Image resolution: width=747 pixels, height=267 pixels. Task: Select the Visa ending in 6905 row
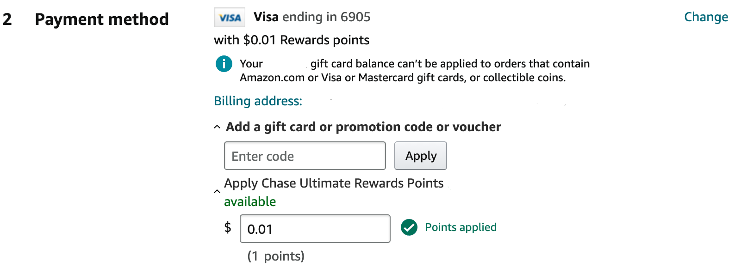(x=313, y=17)
